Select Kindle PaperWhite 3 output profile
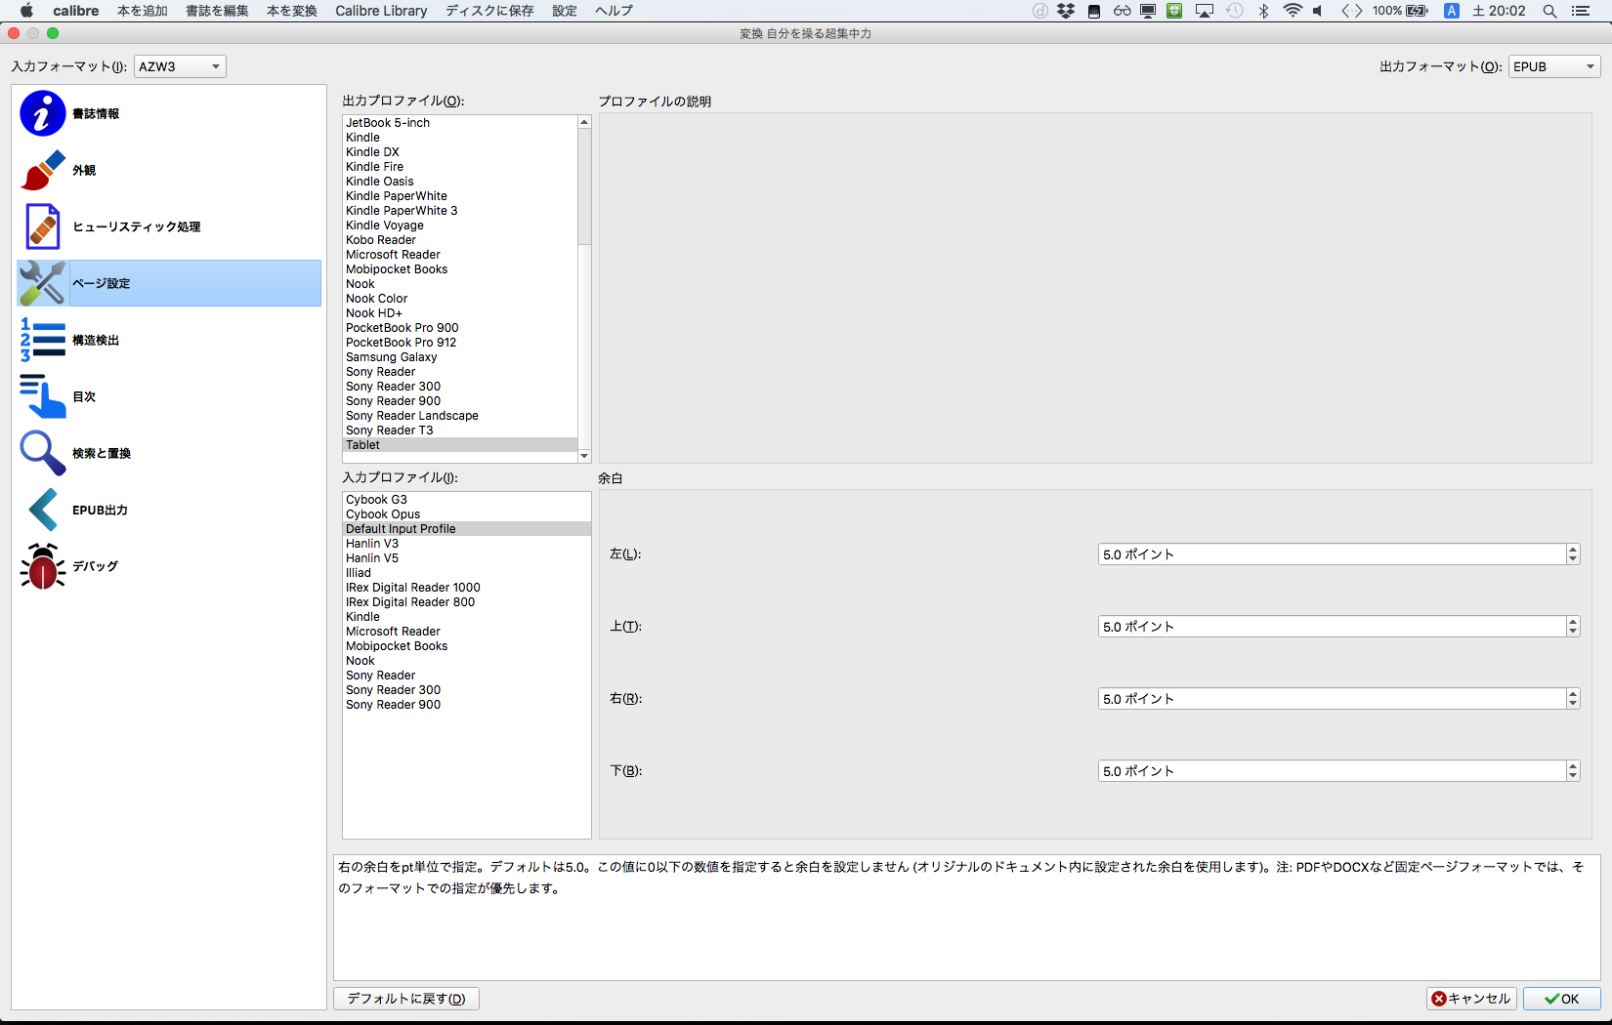 [x=402, y=211]
